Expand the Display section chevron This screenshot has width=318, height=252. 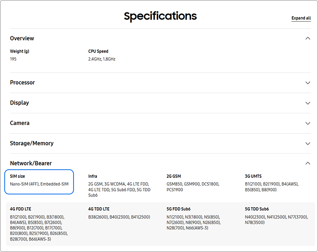point(308,103)
